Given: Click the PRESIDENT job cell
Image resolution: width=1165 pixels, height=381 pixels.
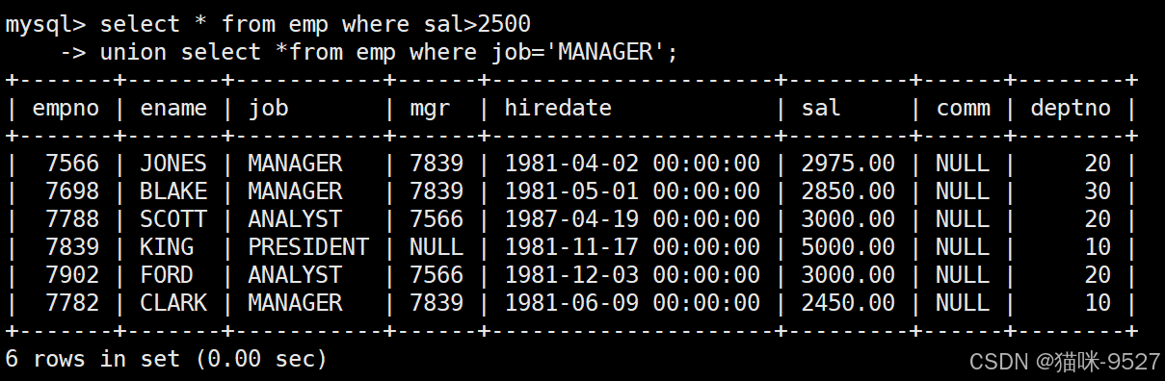Looking at the screenshot, I should (x=308, y=247).
